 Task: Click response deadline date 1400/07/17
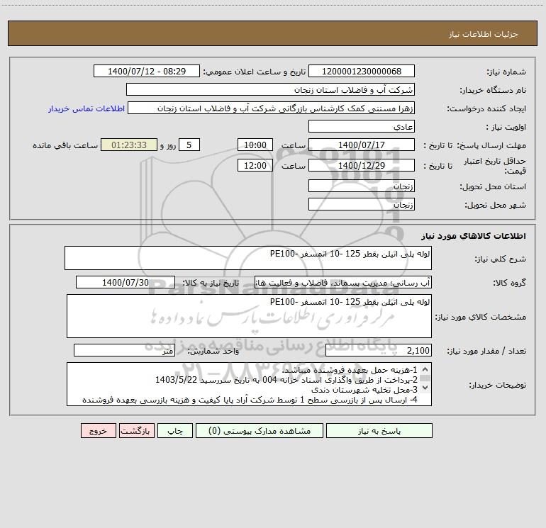362,145
